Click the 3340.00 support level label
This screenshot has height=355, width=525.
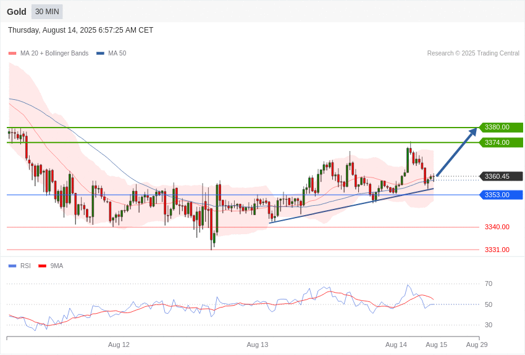click(497, 227)
